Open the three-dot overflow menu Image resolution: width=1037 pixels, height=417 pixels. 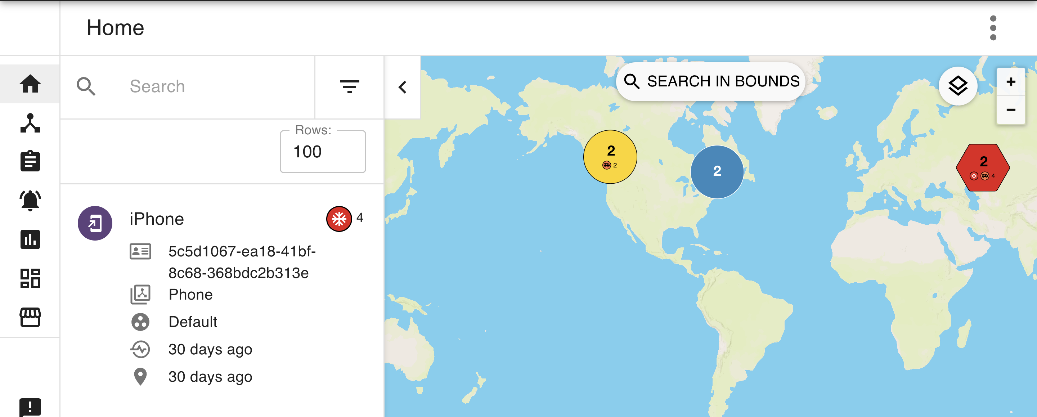pos(993,28)
